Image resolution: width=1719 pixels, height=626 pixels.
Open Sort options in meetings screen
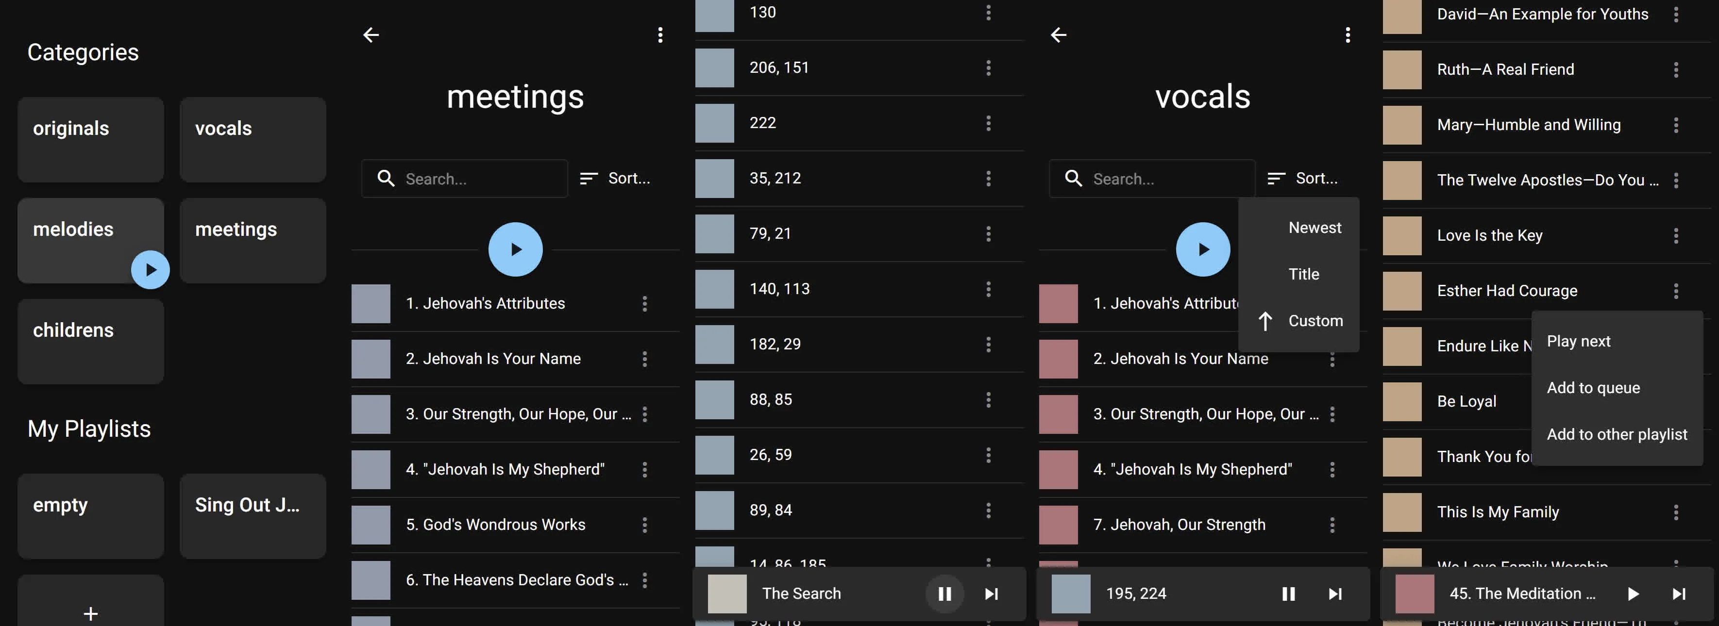615,178
